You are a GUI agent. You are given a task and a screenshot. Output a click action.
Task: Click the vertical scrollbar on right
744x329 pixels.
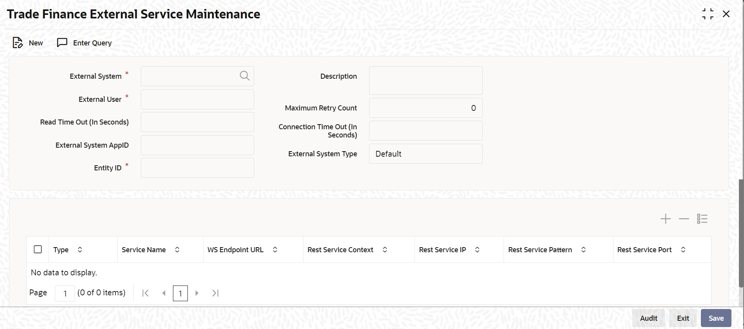click(x=741, y=233)
